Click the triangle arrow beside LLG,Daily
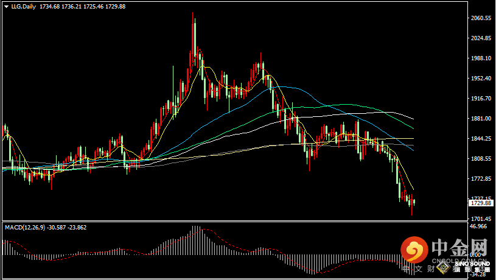The image size is (496, 280). (x=6, y=6)
